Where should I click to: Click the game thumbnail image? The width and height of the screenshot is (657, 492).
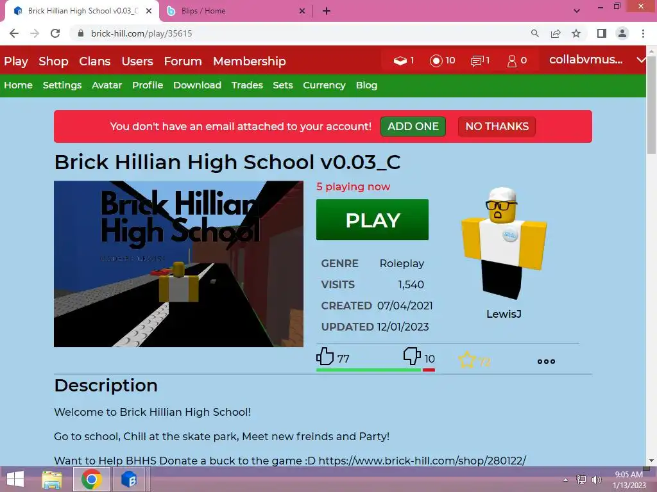[178, 263]
